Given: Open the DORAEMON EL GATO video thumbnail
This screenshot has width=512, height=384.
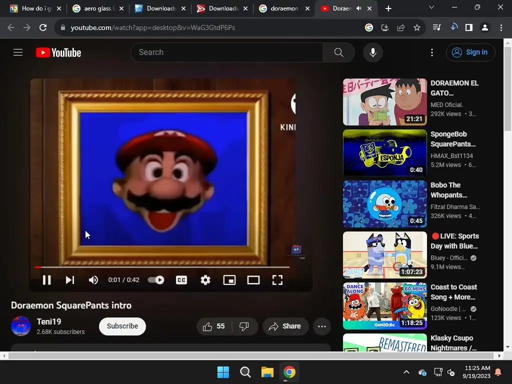Looking at the screenshot, I should [384, 102].
